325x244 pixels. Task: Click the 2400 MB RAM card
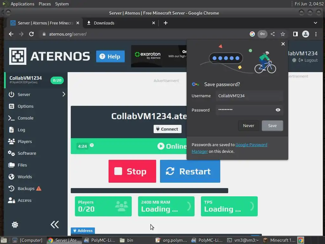click(x=166, y=206)
